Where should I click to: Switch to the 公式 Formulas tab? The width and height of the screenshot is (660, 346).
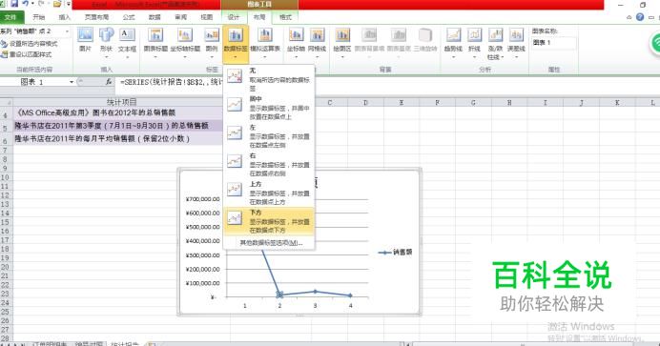click(129, 17)
